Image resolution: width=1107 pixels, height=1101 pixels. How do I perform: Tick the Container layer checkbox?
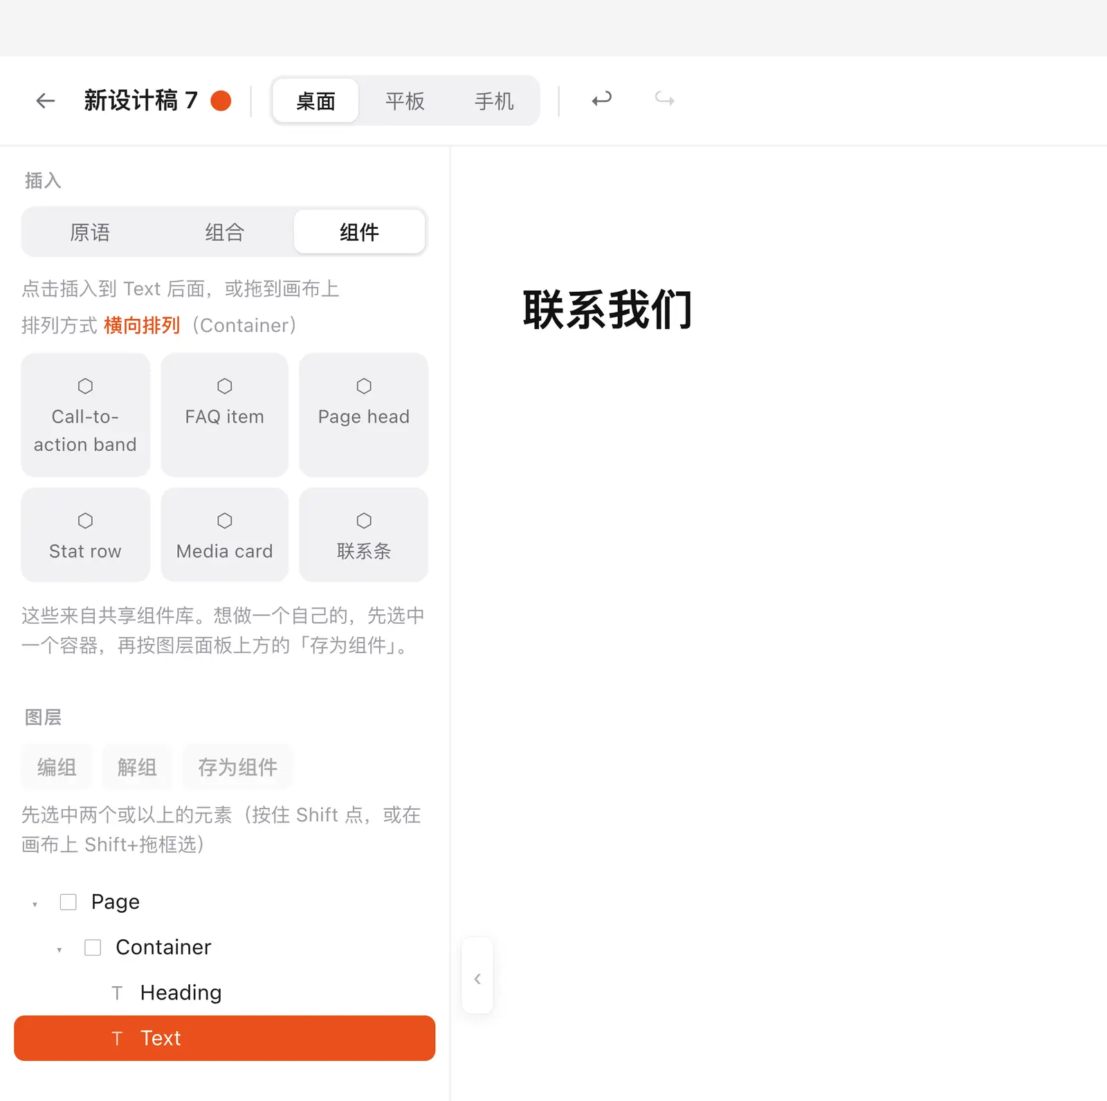[x=93, y=947]
